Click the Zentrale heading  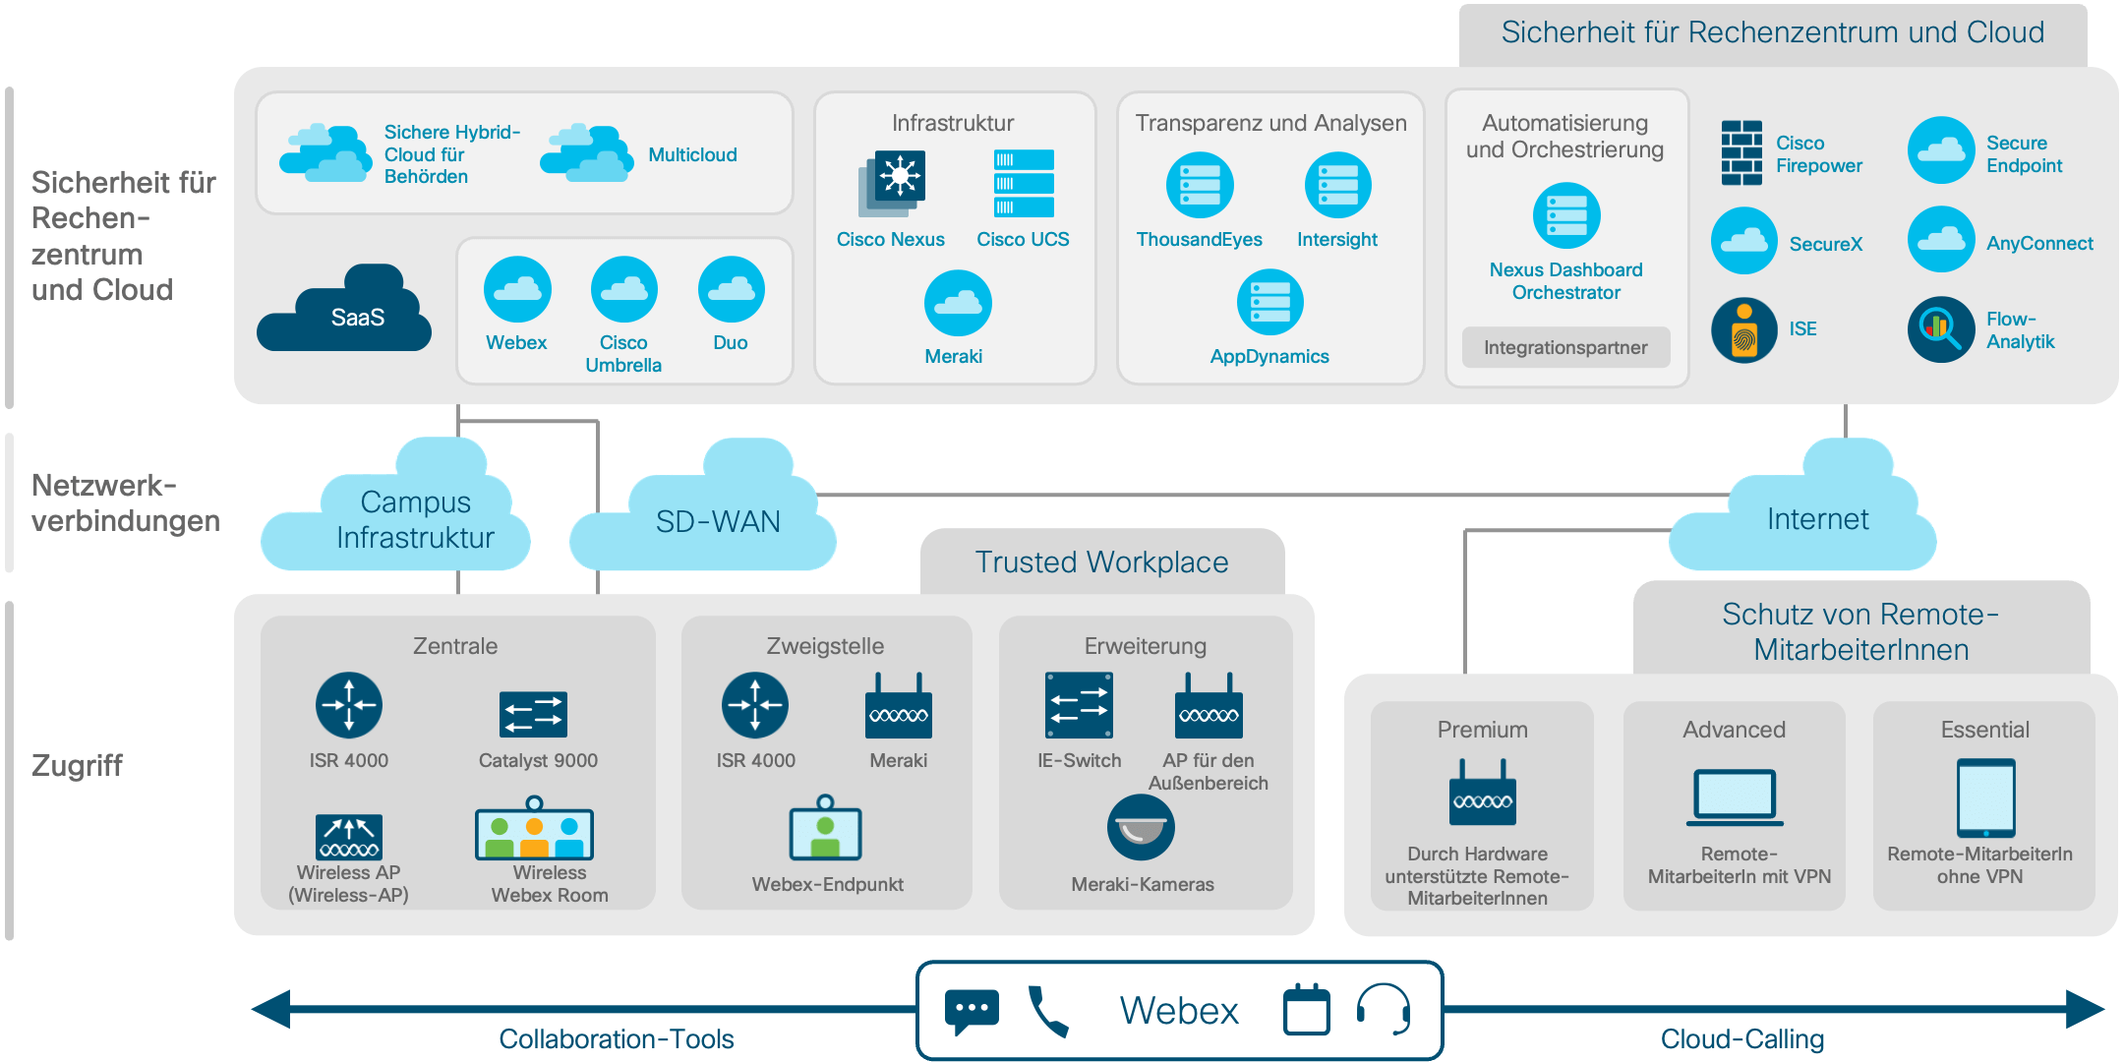click(x=454, y=646)
